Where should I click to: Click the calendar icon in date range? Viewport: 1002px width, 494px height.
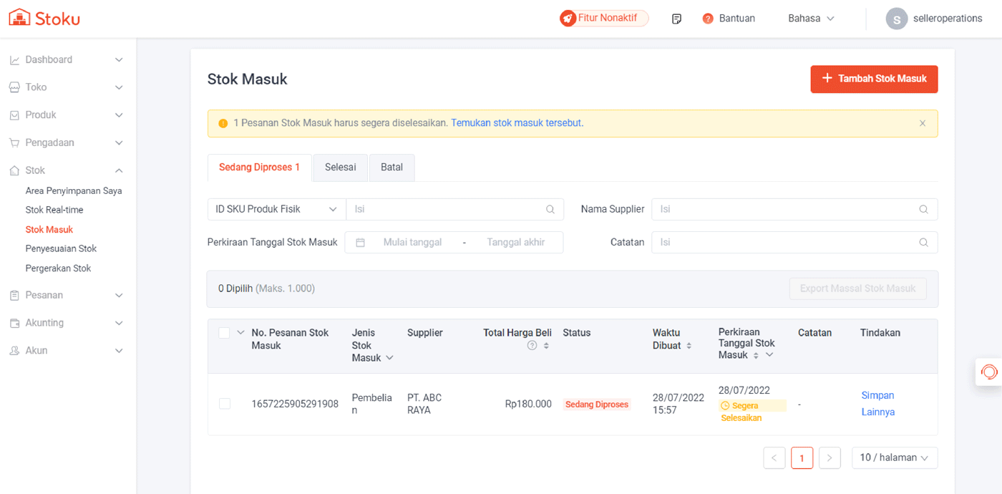(x=361, y=243)
